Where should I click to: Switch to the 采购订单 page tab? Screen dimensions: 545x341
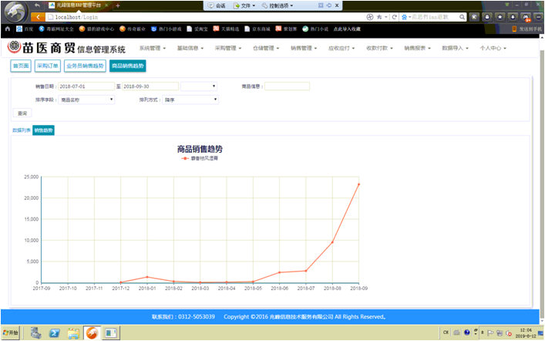[47, 66]
